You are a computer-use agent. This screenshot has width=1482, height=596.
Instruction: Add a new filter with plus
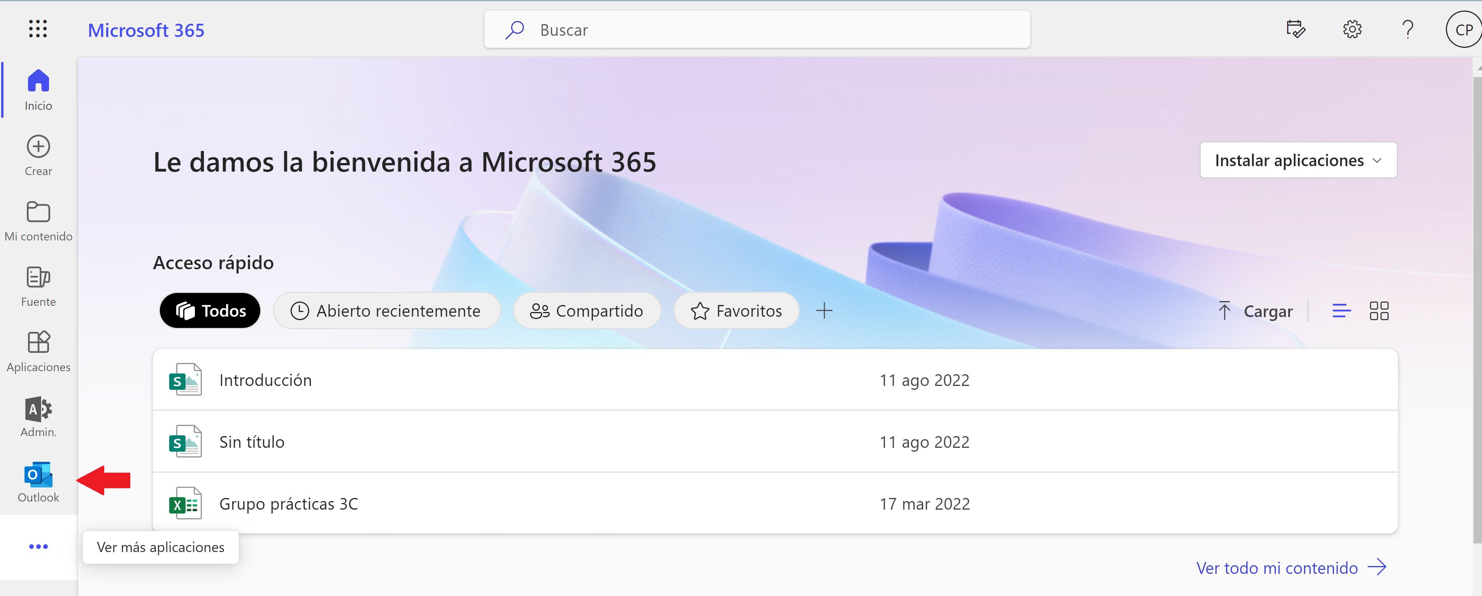coord(824,311)
